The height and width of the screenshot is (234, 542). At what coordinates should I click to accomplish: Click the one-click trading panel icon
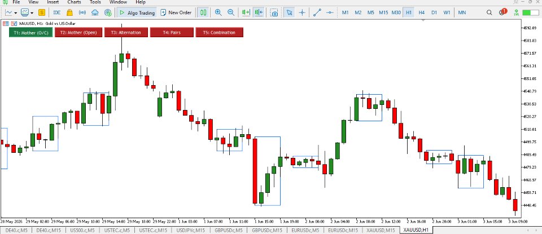14,24
